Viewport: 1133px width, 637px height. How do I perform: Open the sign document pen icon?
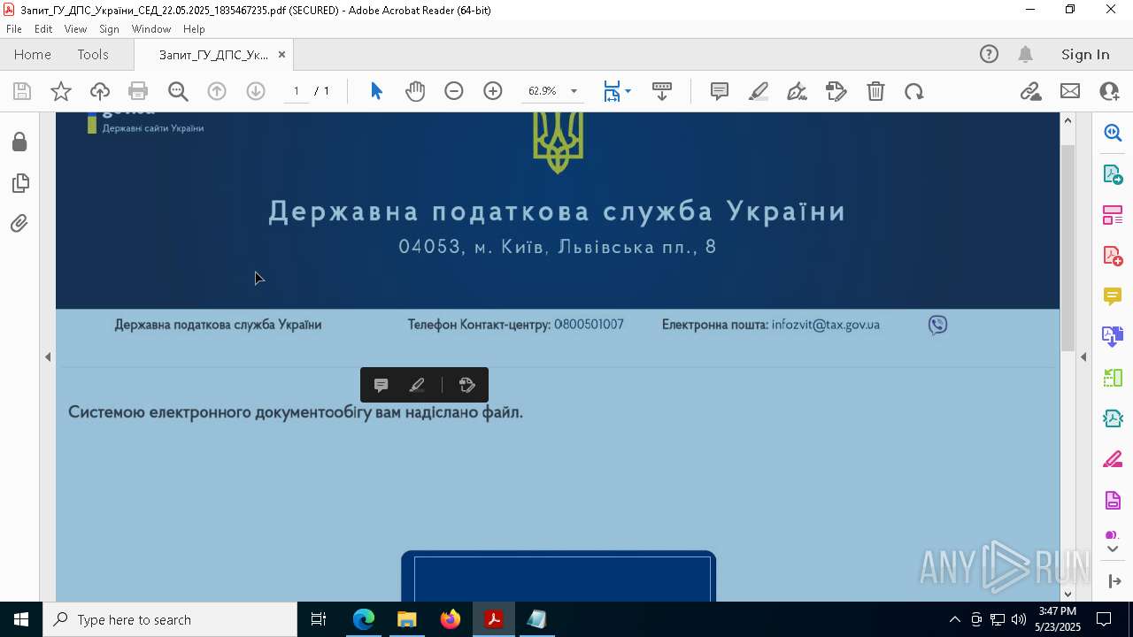pos(797,91)
